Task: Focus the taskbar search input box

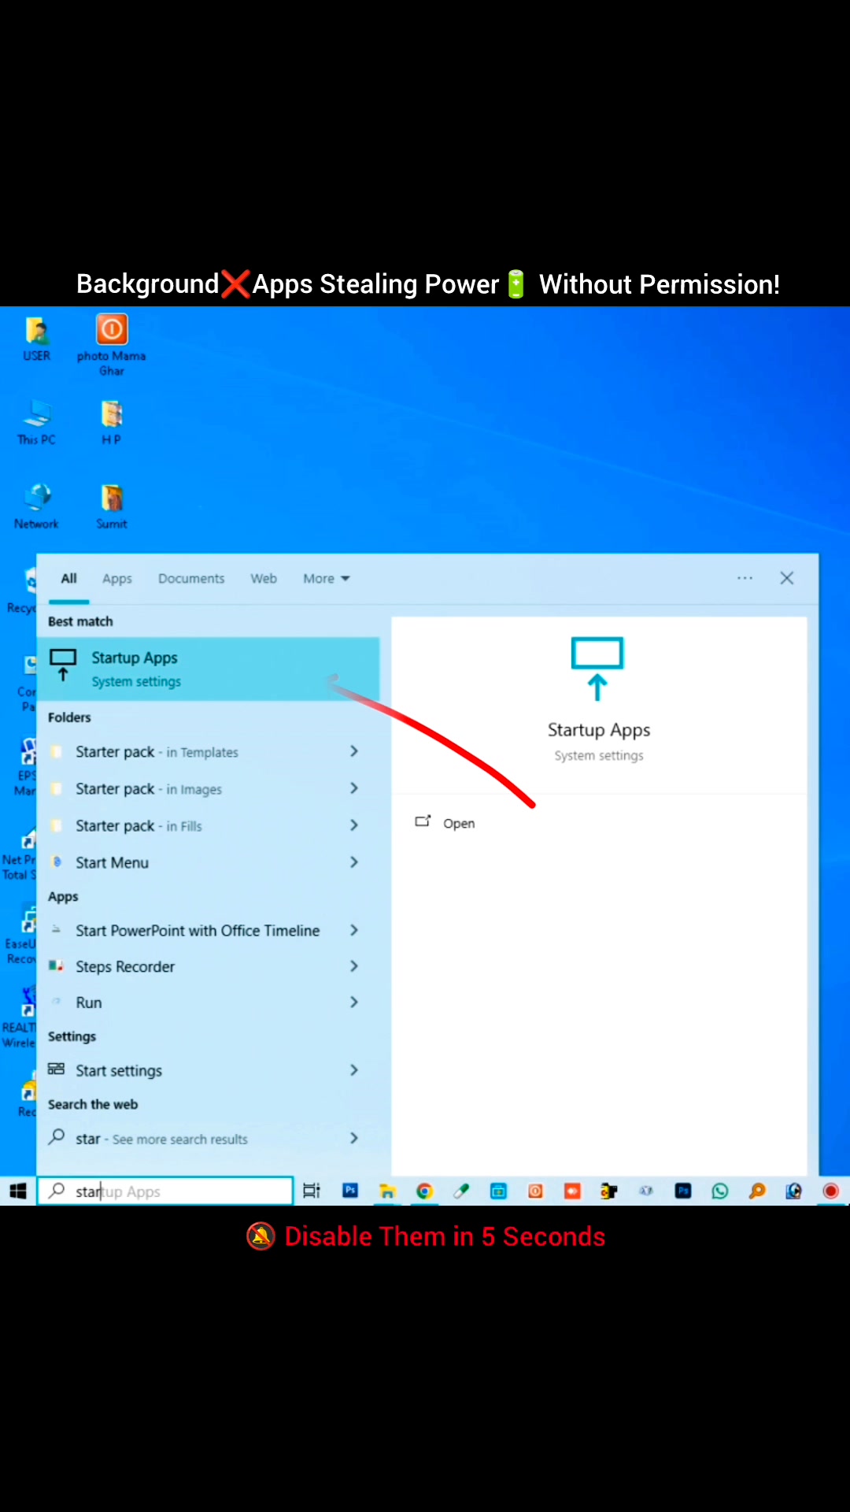Action: coord(165,1191)
